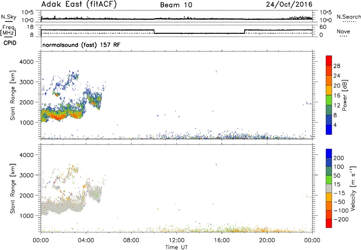
Task: Click the 'N.Sky' legend label
Action: tap(9, 17)
